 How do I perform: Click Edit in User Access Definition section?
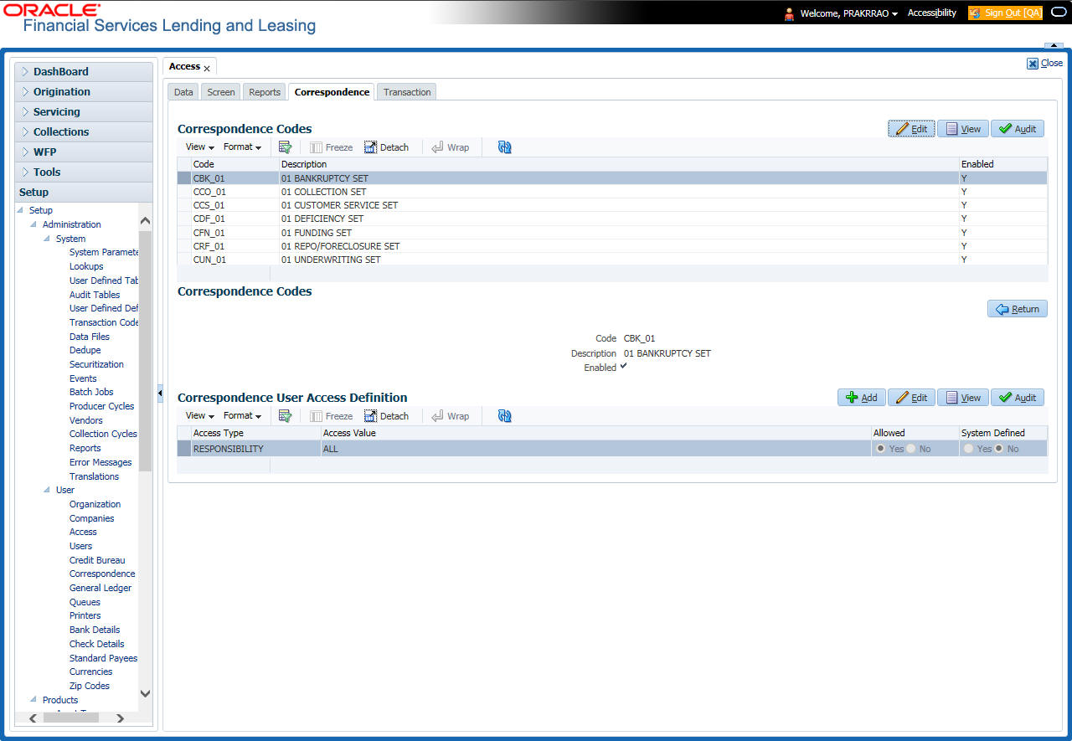[x=911, y=398]
